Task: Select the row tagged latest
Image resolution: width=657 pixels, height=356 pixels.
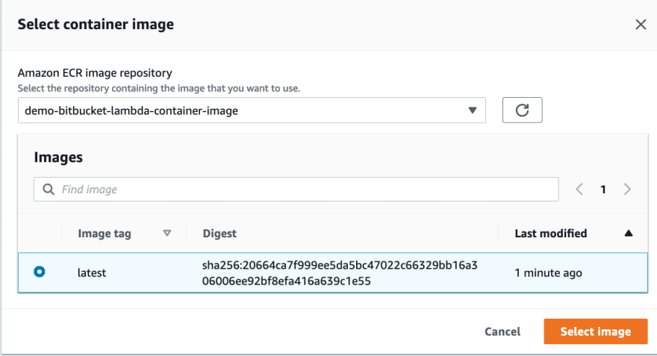Action: click(x=333, y=272)
